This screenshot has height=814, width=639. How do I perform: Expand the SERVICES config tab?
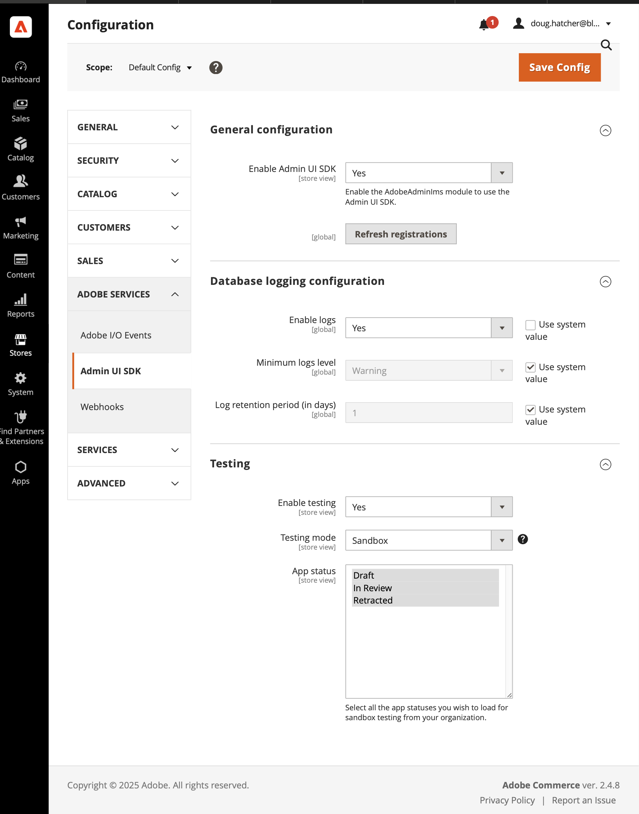pyautogui.click(x=129, y=450)
